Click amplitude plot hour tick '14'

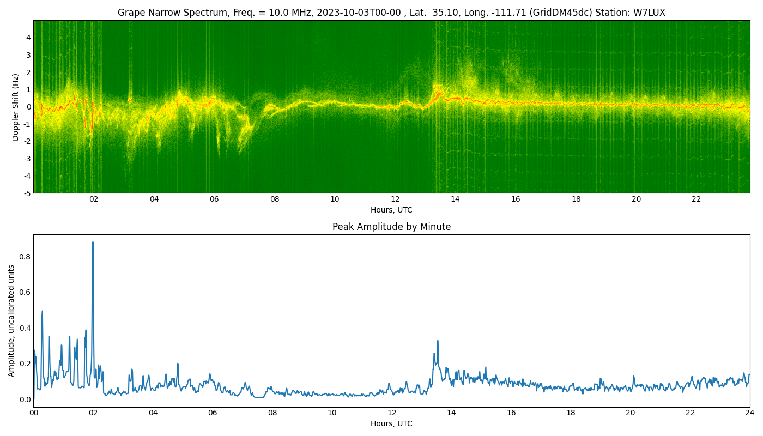(451, 413)
